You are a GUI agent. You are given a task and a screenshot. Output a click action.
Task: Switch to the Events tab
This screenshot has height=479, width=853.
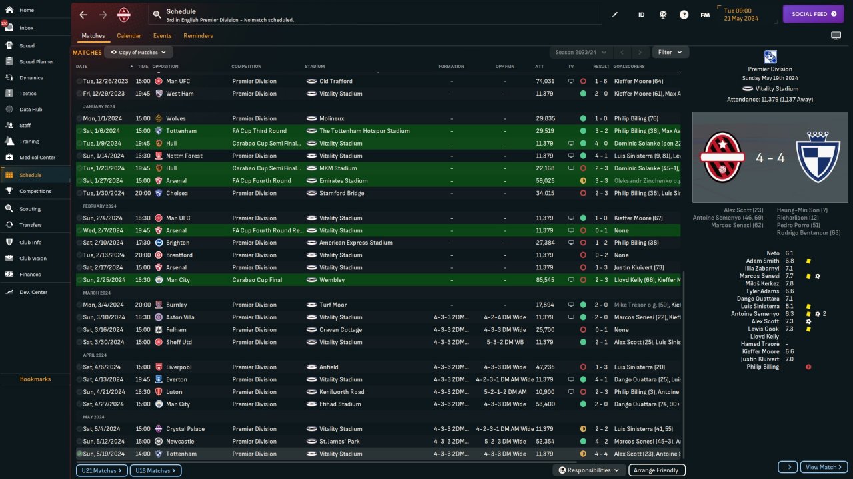(162, 36)
